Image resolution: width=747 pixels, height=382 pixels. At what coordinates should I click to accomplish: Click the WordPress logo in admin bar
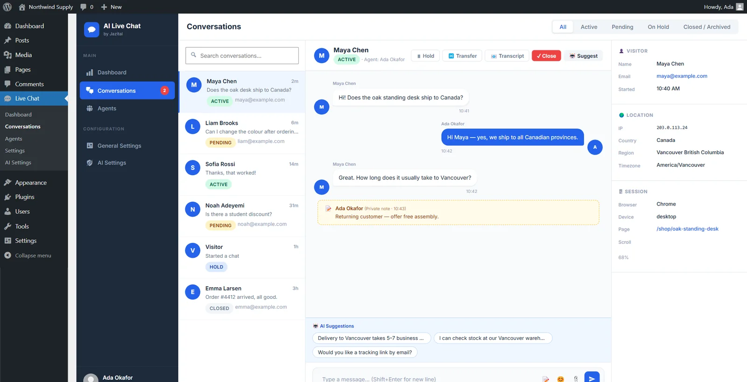7,7
